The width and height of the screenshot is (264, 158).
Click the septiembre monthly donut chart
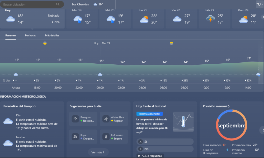(231, 125)
